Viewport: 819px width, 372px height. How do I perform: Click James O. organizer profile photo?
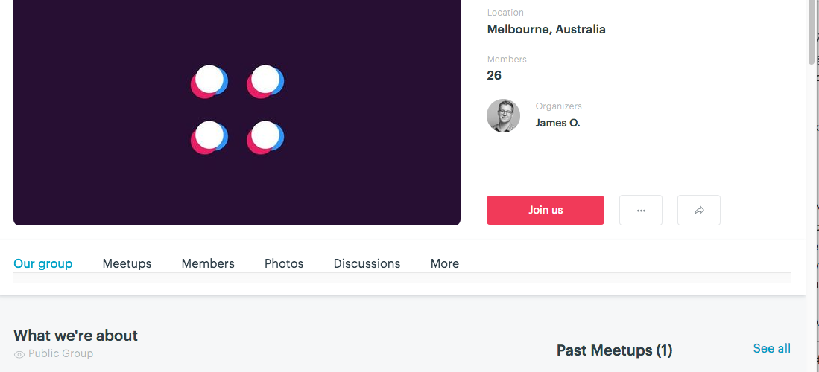(x=504, y=116)
